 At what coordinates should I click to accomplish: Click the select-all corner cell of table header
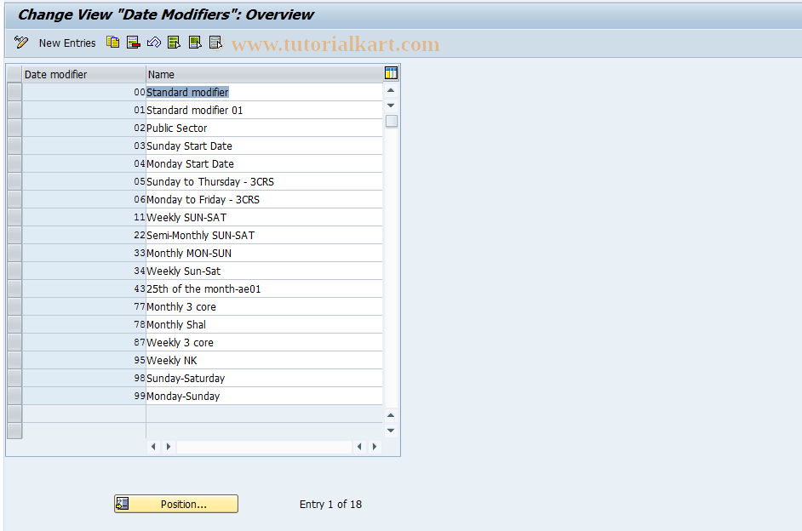(14, 74)
